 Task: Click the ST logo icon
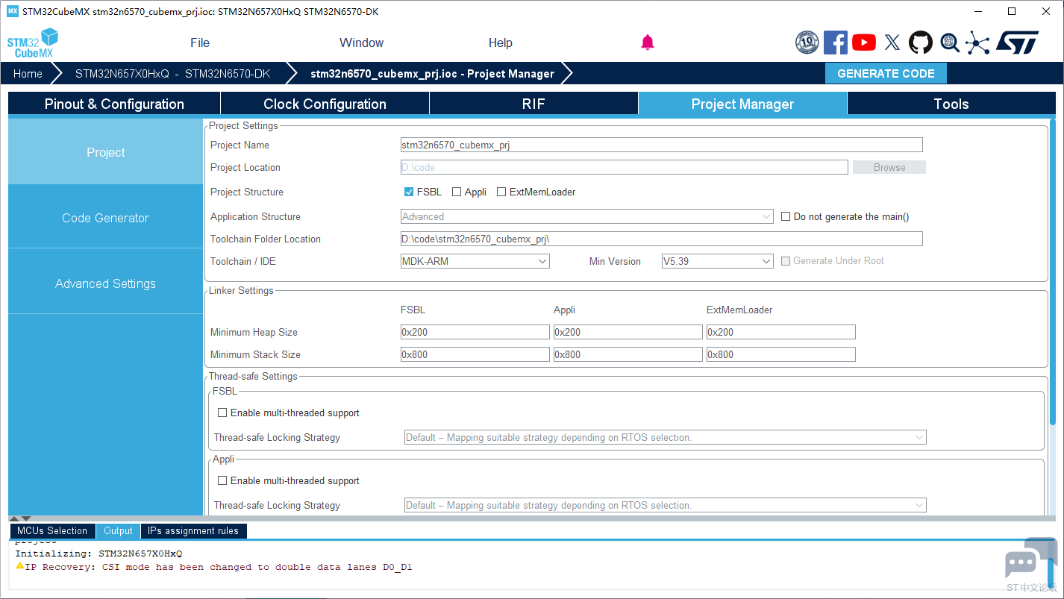[1018, 43]
